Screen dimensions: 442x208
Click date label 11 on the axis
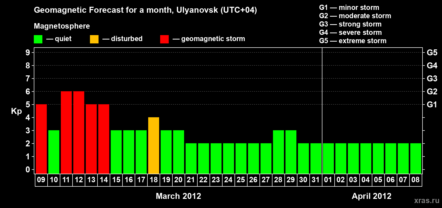click(66, 180)
